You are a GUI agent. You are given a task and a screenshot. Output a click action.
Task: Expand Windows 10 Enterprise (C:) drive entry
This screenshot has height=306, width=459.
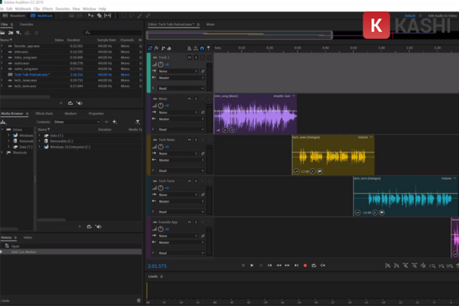pos(39,147)
